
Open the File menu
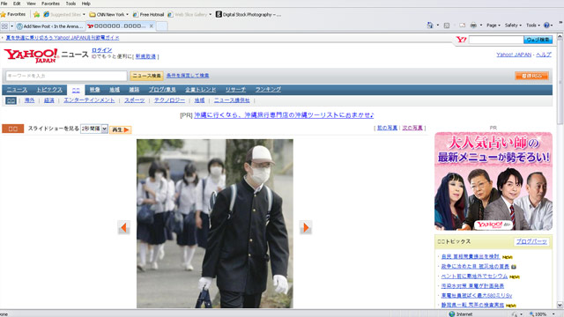click(4, 4)
